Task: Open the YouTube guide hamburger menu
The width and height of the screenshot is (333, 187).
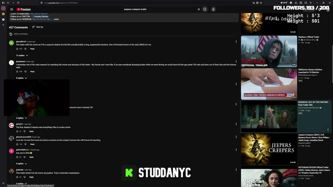Action: pyautogui.click(x=11, y=9)
